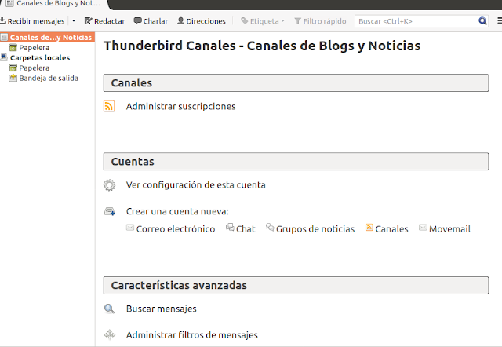502x347 pixels.
Task: Focus the Buscar search input field
Action: coord(417,21)
